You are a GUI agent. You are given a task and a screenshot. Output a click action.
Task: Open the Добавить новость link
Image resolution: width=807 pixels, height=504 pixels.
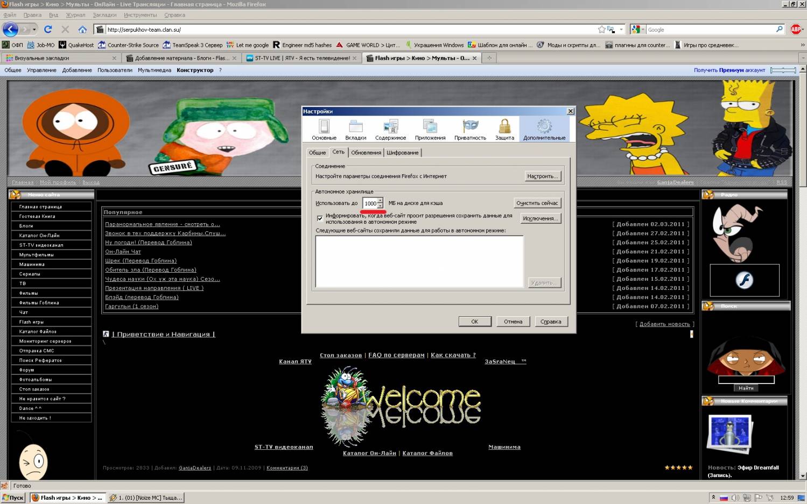pos(664,324)
